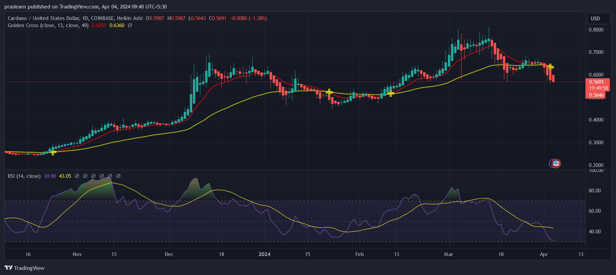
Task: Click the yellow cross marker in early April
Action: point(551,67)
